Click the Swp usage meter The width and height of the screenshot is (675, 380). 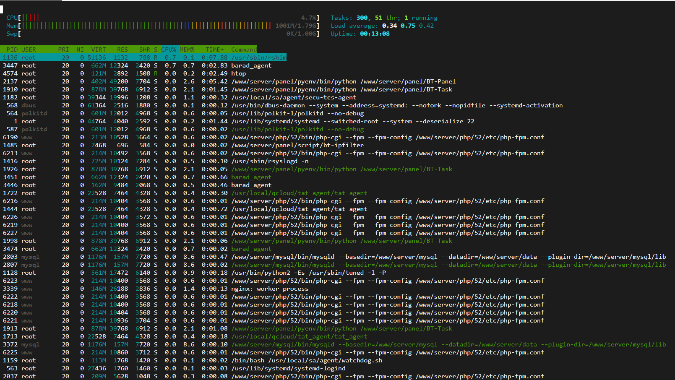163,34
